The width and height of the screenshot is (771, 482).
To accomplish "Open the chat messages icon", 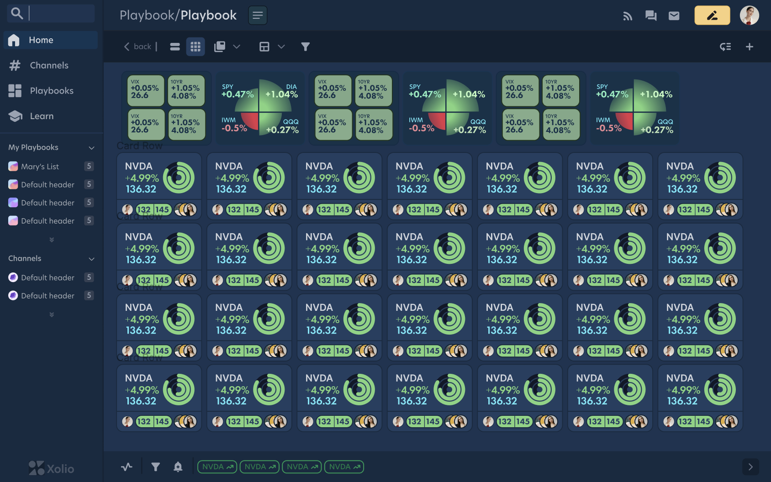I will tap(651, 16).
